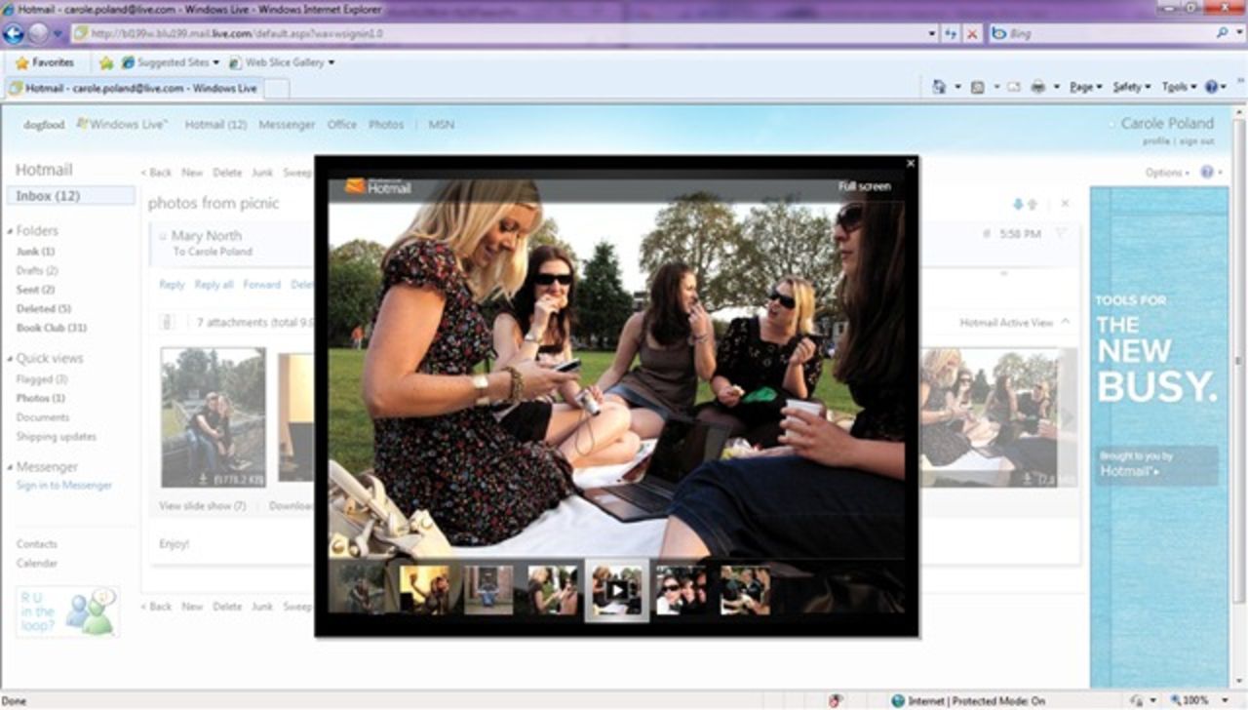Click the Stop loading red X icon
Image resolution: width=1248 pixels, height=710 pixels.
point(972,33)
